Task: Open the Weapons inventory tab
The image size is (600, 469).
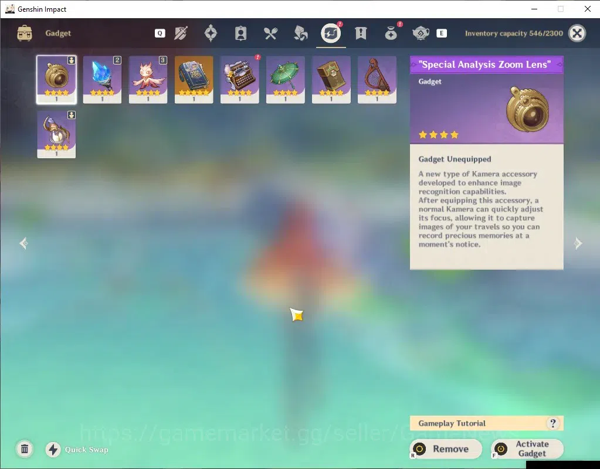Action: pos(181,33)
